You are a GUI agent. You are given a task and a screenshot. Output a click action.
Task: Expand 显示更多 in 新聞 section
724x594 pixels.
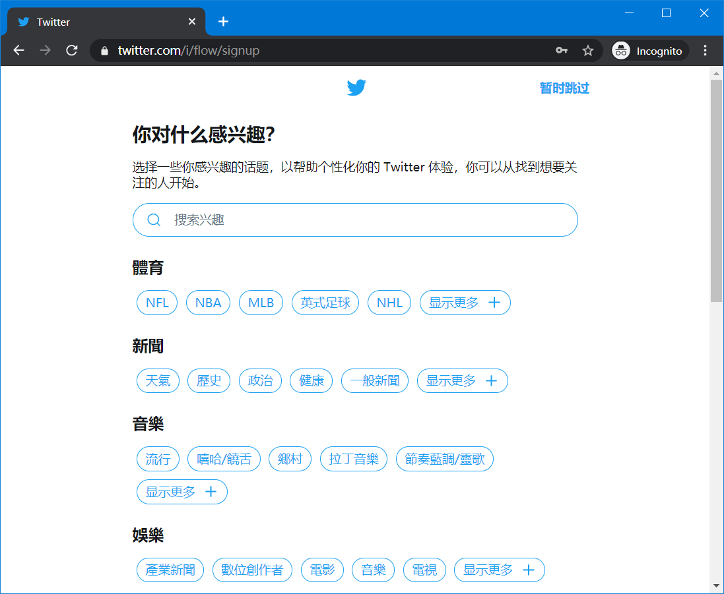[462, 380]
